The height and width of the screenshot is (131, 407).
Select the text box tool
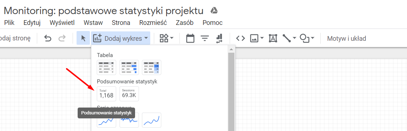point(273,38)
